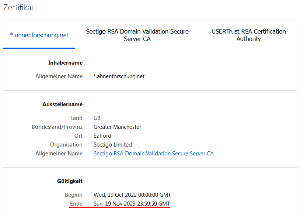
Task: Select the Greater Manchester value
Action: [117, 127]
